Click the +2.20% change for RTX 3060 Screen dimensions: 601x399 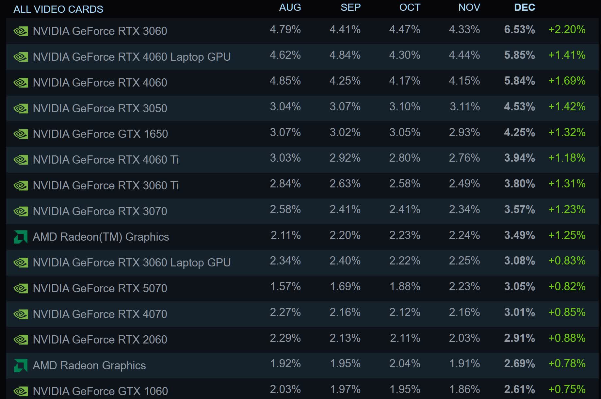point(567,30)
